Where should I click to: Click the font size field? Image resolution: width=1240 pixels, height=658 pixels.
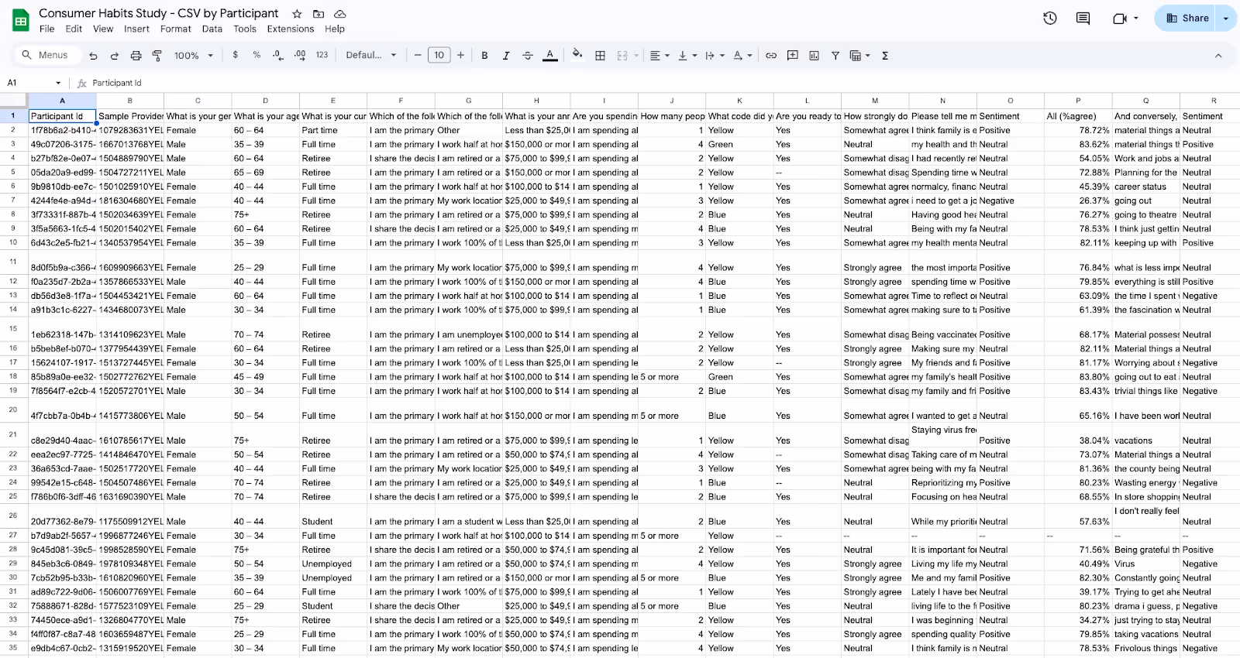point(439,55)
